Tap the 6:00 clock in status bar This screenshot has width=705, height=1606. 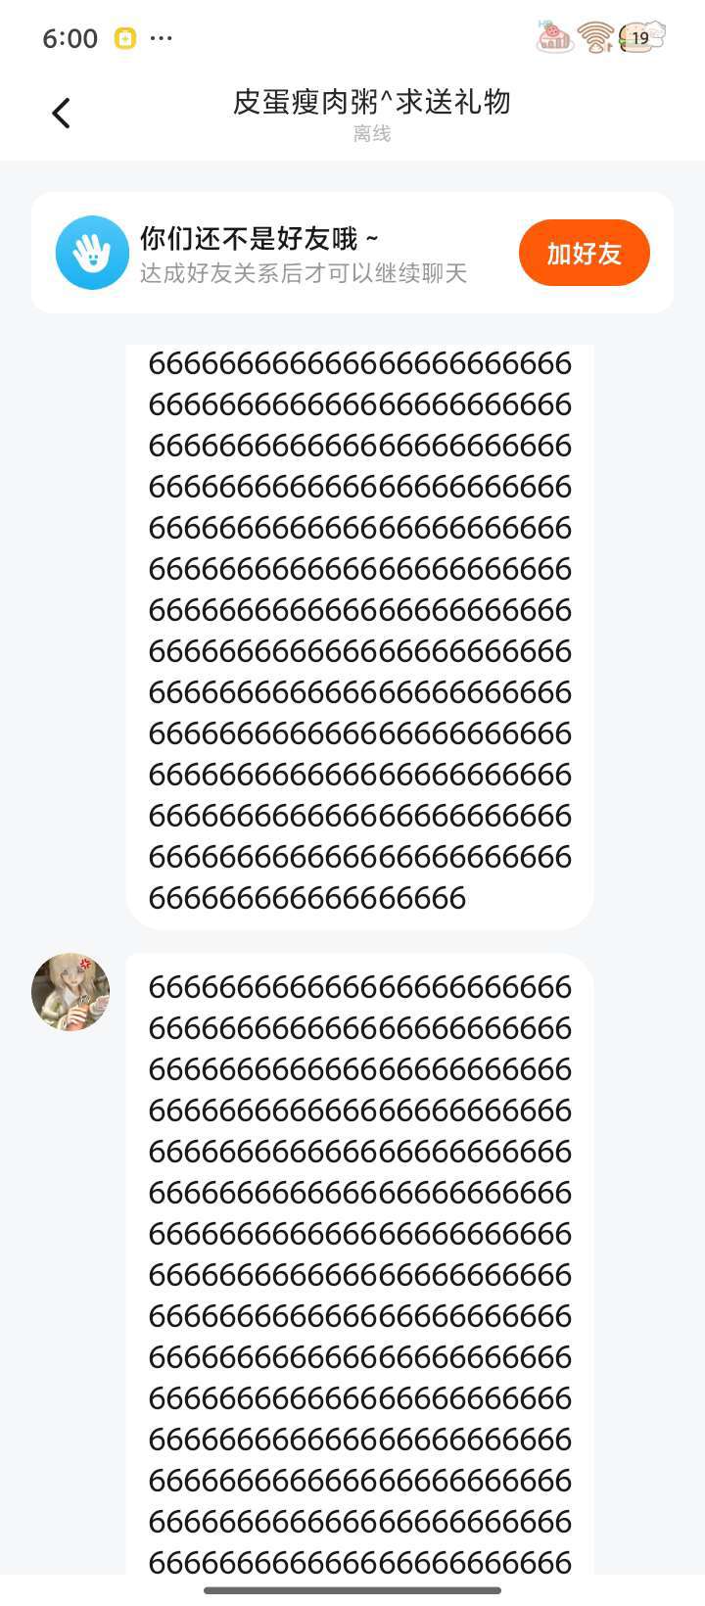click(x=70, y=38)
